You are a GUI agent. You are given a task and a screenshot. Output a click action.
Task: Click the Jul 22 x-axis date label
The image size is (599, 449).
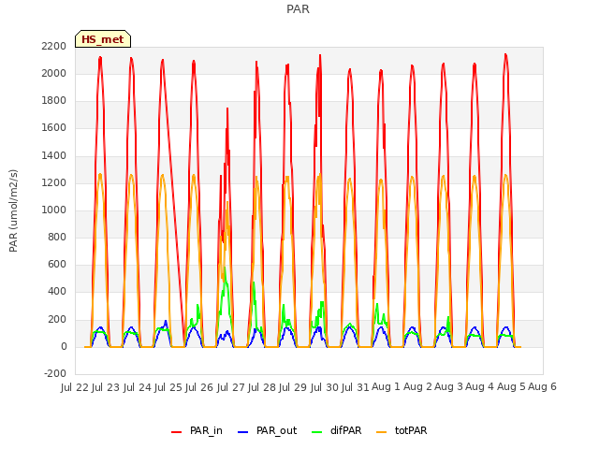75,387
